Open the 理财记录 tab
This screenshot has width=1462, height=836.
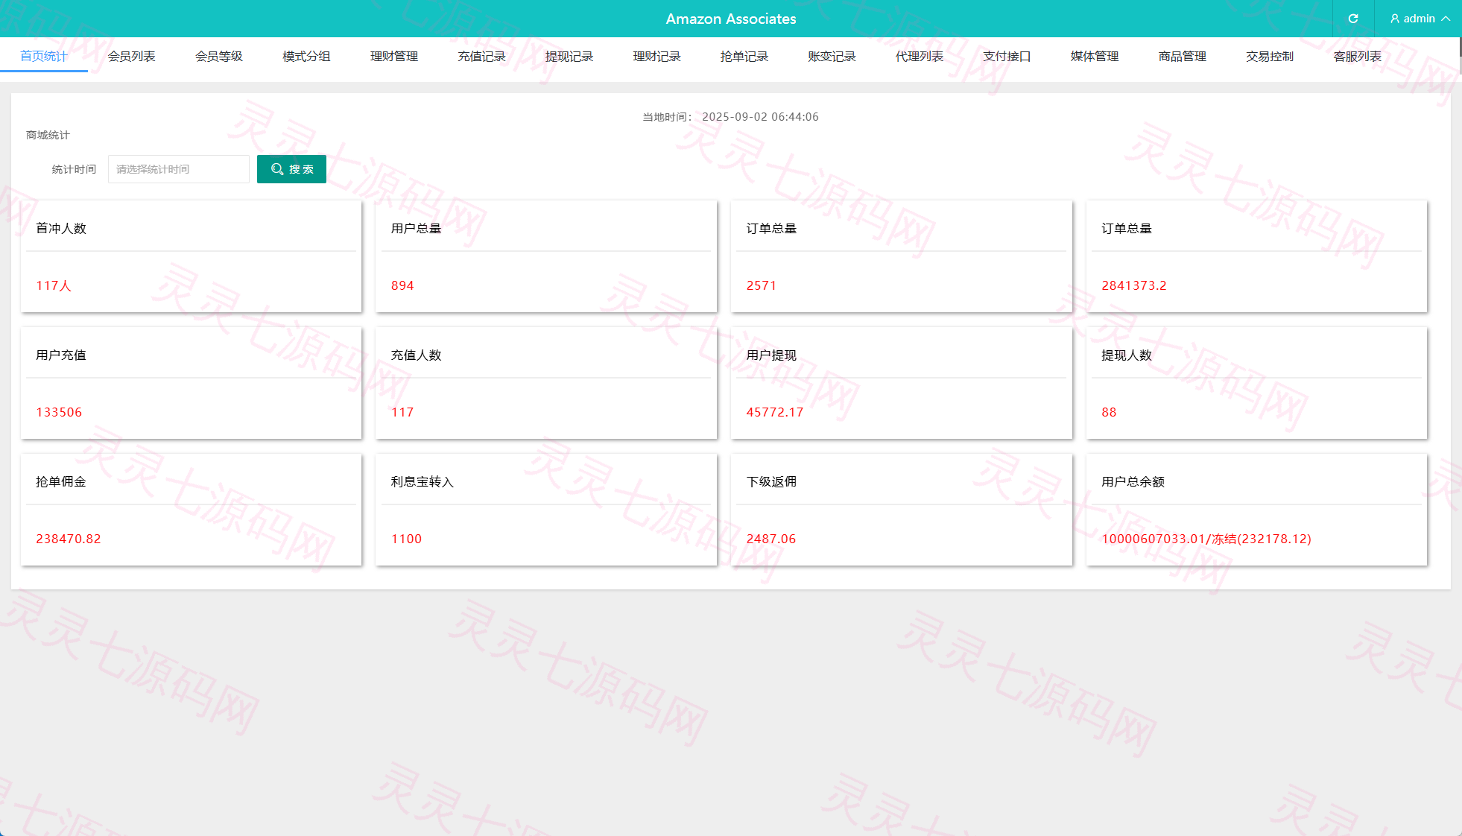[656, 56]
